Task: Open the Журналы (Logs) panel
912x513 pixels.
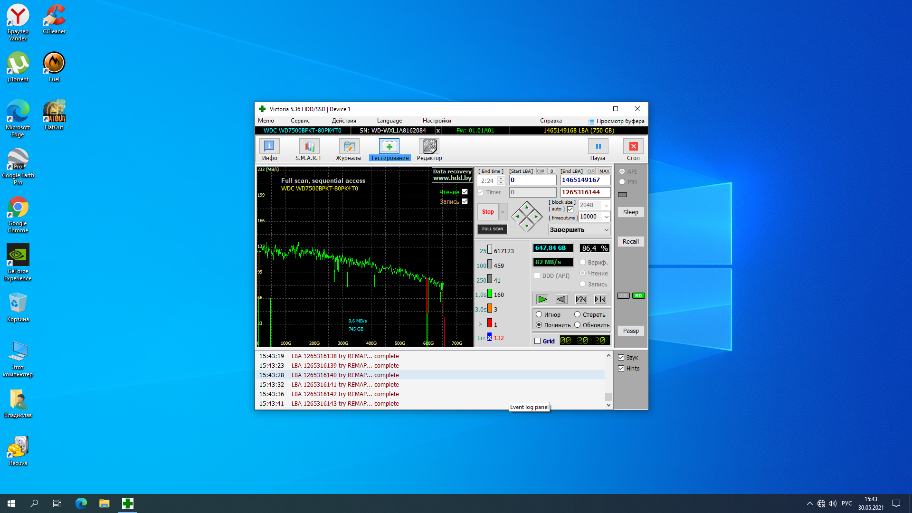Action: click(x=348, y=150)
